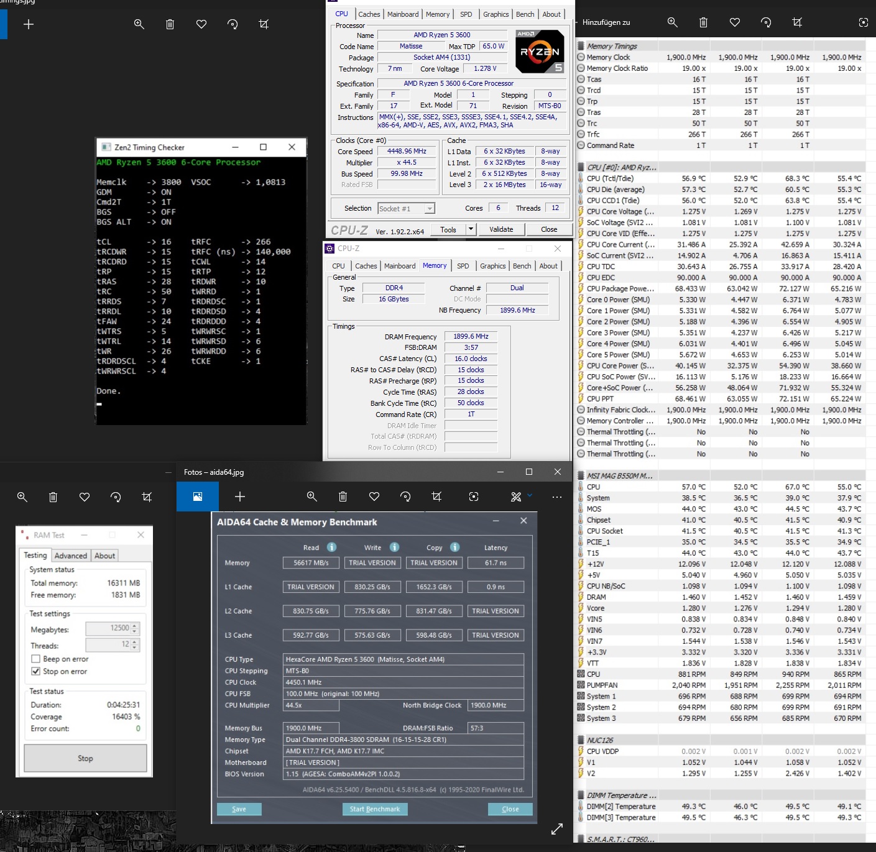Screen dimensions: 876x852
Task: Click rotate icon in Hinzufügen zu window toolbar
Action: [766, 22]
